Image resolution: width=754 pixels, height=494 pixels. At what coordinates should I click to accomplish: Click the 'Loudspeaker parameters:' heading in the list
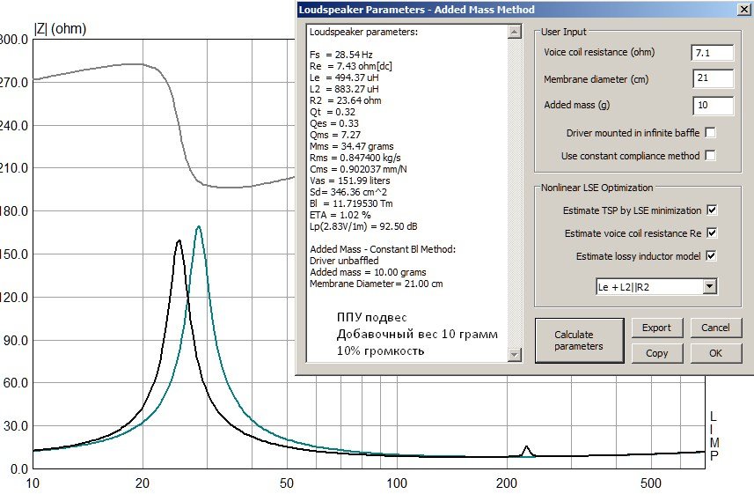click(363, 32)
